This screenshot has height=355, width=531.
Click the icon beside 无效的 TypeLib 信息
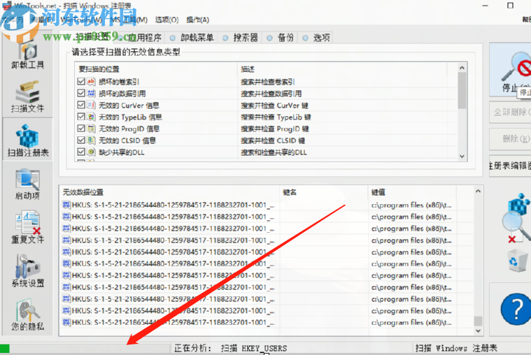pyautogui.click(x=91, y=117)
